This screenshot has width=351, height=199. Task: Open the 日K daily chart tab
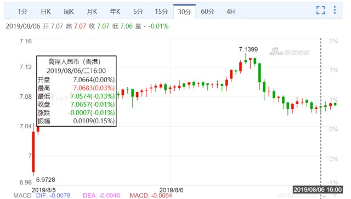click(46, 12)
